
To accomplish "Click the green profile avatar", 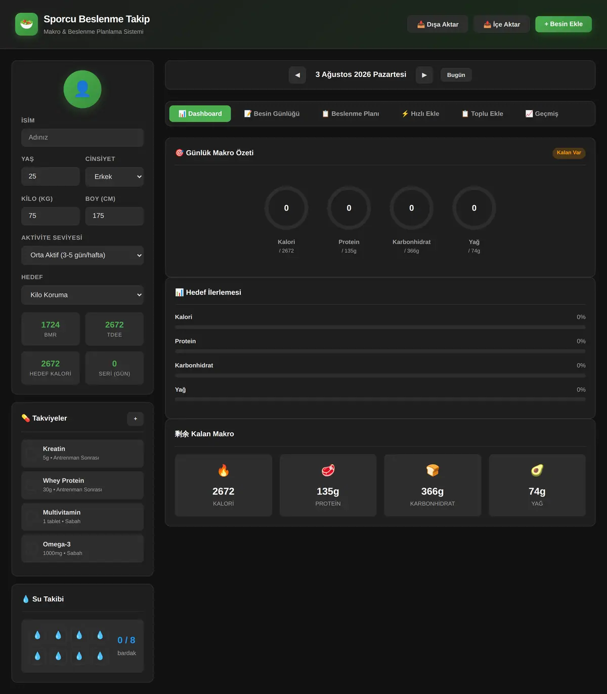I will coord(82,89).
